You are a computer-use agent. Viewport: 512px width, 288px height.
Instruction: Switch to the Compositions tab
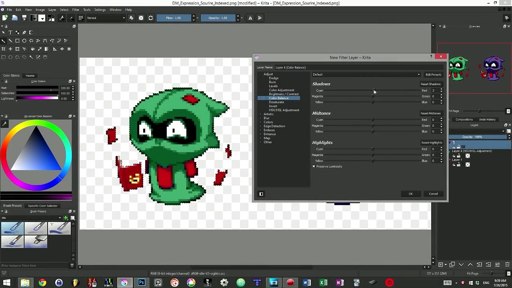(x=464, y=119)
